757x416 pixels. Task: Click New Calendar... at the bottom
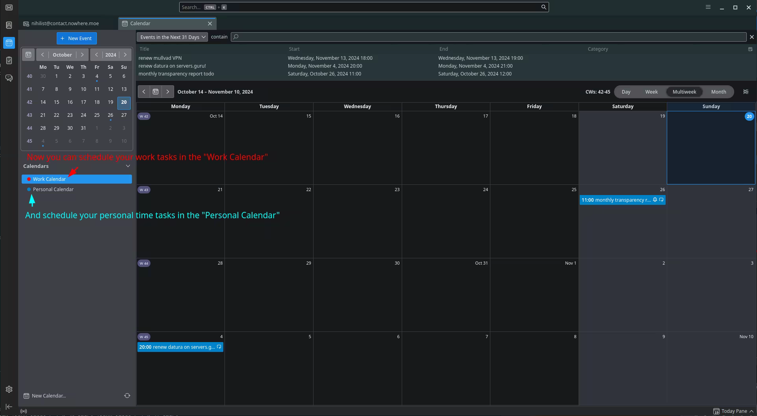48,396
